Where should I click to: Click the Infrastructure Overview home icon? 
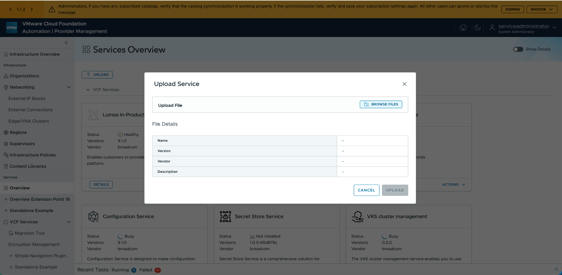click(x=6, y=55)
